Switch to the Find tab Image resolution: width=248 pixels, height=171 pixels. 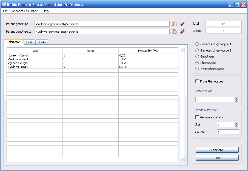(x=29, y=42)
